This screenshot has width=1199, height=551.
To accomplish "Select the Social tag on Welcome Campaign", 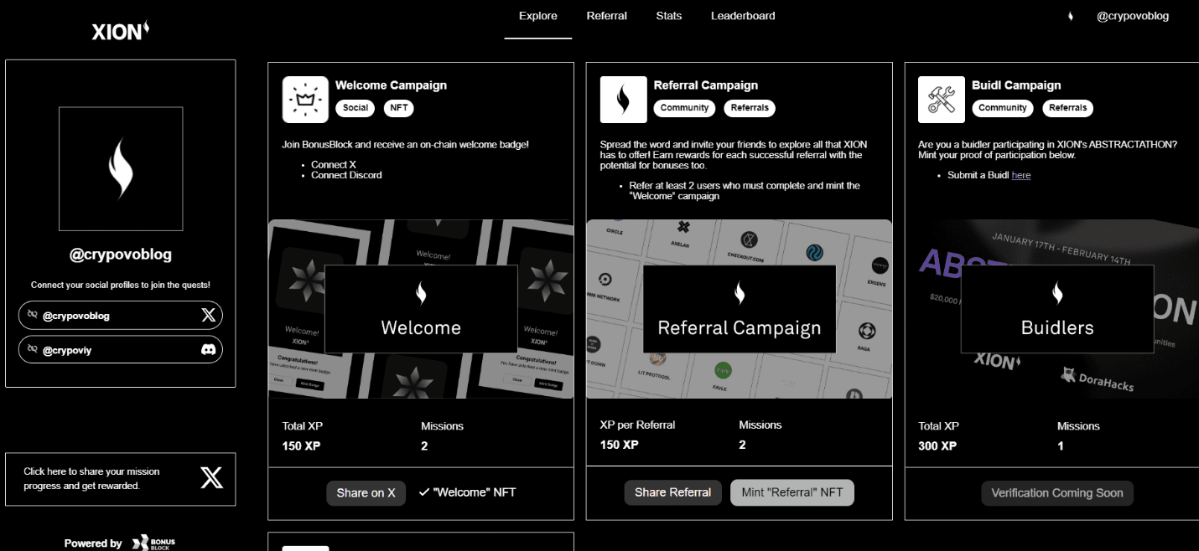I will pyautogui.click(x=356, y=108).
